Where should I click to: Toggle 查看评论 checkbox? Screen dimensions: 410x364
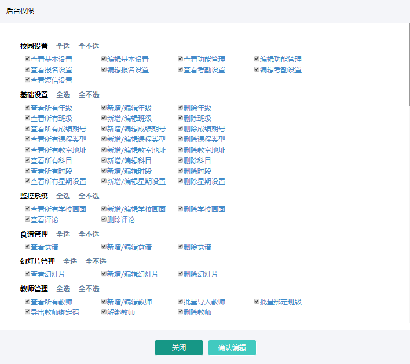[x=27, y=219]
